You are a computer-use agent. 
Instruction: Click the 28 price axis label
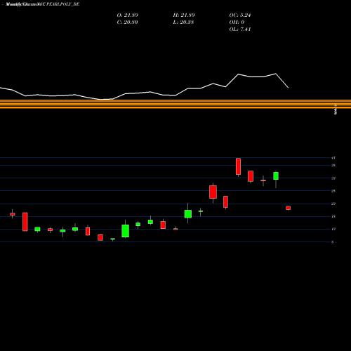point(333,191)
